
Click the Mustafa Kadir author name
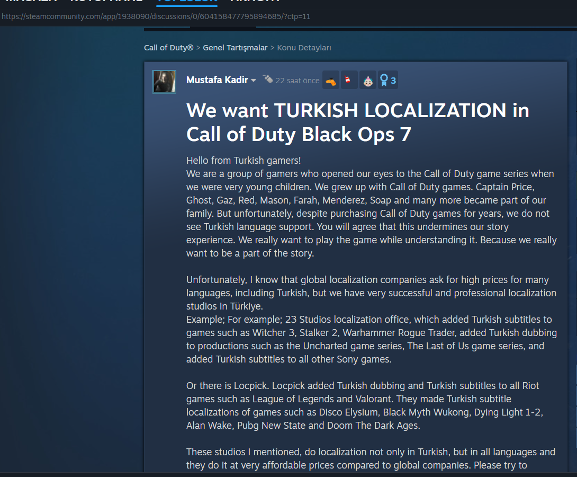click(x=217, y=80)
